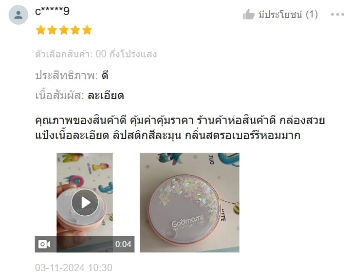Click the username c*****9
Screen dimensions: 351x279
(x=53, y=11)
